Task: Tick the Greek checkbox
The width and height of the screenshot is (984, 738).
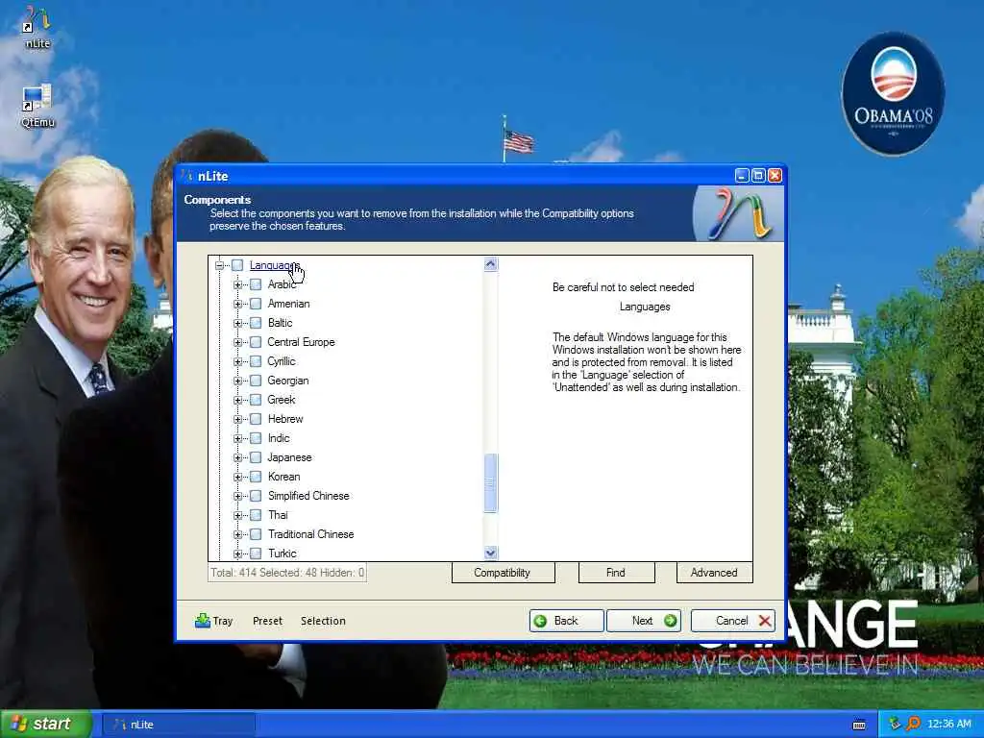Action: (256, 400)
